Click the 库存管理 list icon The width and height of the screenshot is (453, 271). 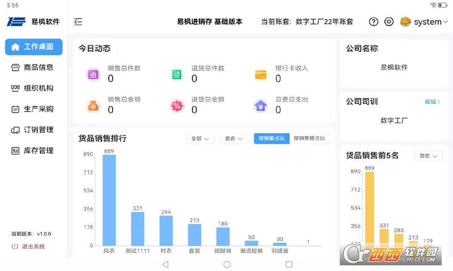point(15,150)
